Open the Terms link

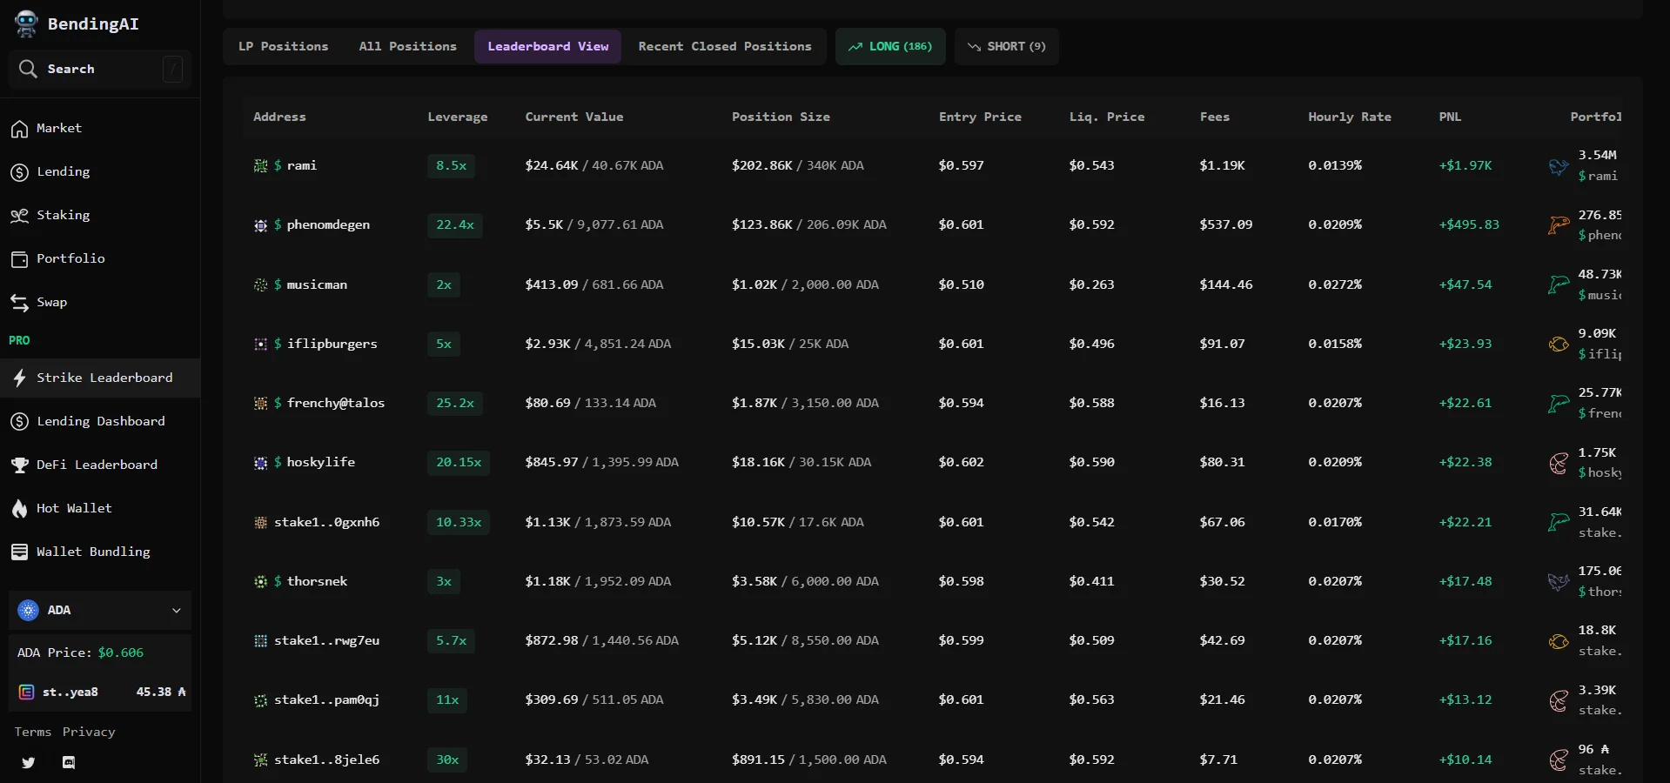(33, 733)
